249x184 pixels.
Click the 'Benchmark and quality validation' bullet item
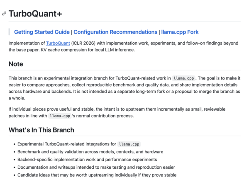[90, 152]
